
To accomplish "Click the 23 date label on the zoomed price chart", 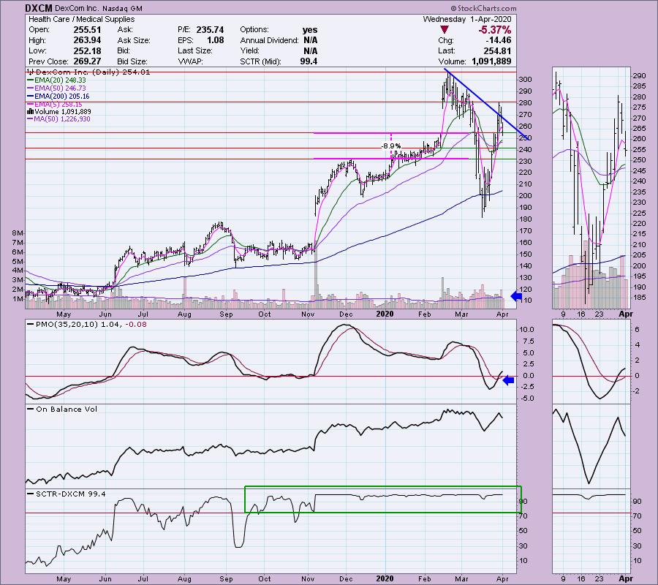I will (x=599, y=314).
